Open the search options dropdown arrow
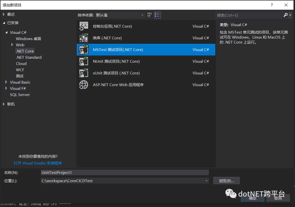This screenshot has width=295, height=207. [x=290, y=15]
